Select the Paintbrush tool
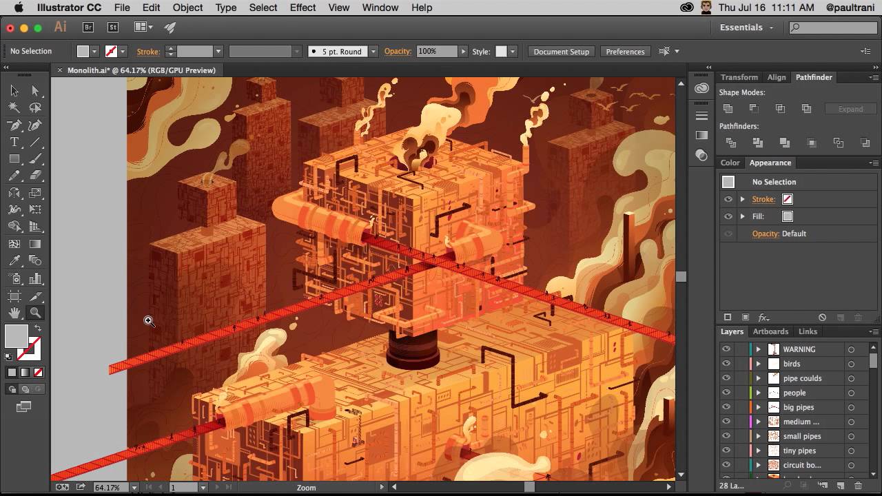Viewport: 882px width, 496px height. [x=35, y=158]
